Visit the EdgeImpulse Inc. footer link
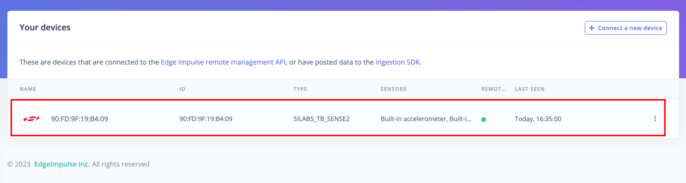The width and height of the screenshot is (686, 183). (62, 164)
